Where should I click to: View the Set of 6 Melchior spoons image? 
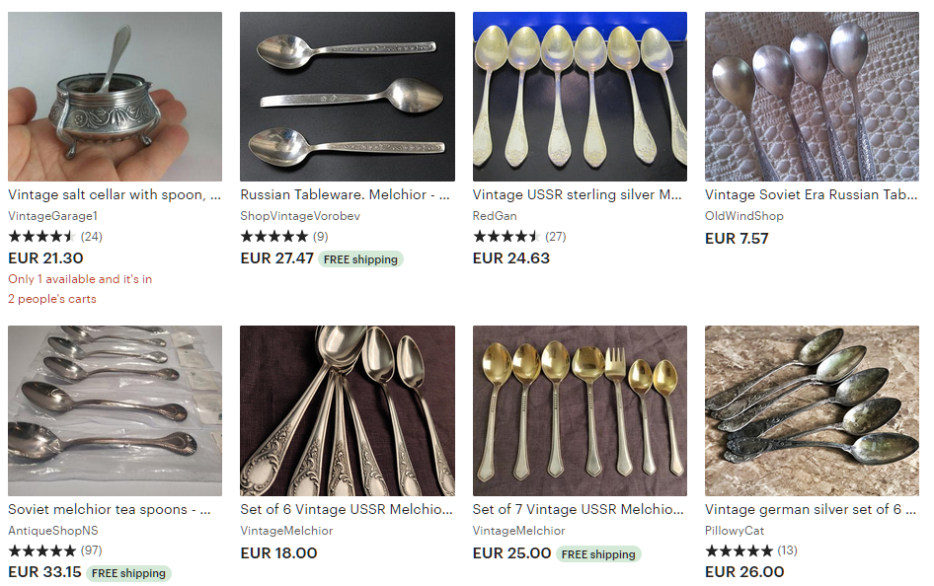348,410
